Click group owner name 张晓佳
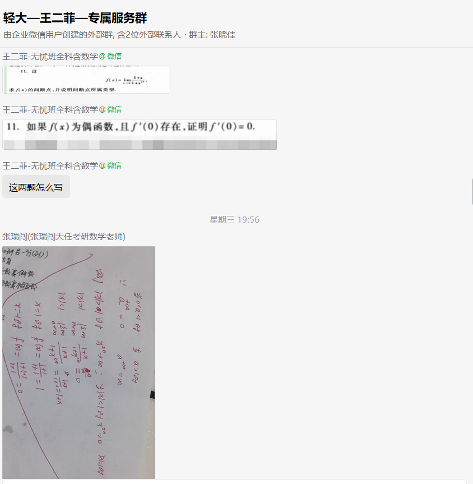The image size is (473, 484). [x=222, y=35]
